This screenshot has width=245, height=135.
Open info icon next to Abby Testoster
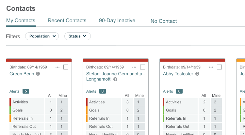(x=197, y=74)
